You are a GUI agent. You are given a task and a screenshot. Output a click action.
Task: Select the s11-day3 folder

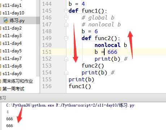point(12,36)
